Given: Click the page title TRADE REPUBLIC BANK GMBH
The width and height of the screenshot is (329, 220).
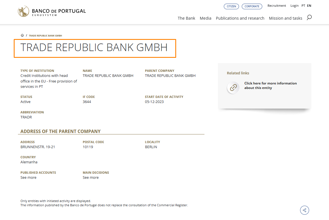Looking at the screenshot, I should [x=94, y=47].
